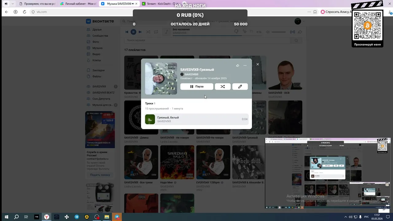Open Файлы in the left sidebar
This screenshot has width=393, height=221.
coord(97,76)
